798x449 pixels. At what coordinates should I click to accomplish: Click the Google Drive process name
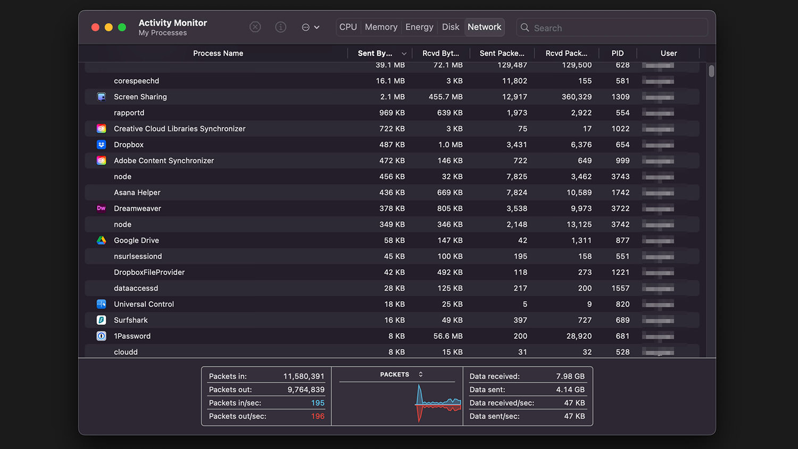click(x=136, y=240)
